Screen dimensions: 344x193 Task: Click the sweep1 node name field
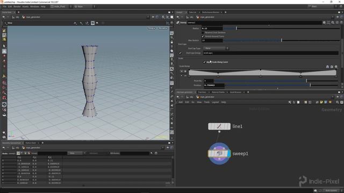pyautogui.click(x=254, y=23)
